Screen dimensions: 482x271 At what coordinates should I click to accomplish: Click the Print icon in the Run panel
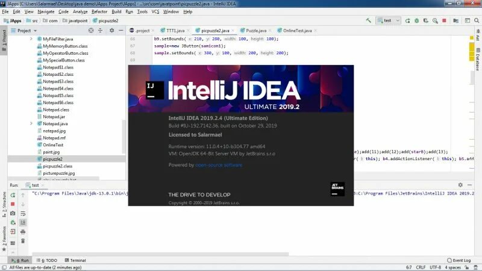click(23, 232)
